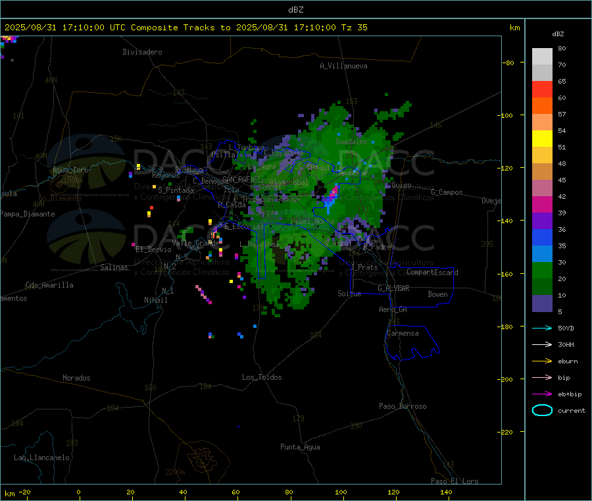Click the 'Paso_Barroso' map label
This screenshot has width=592, height=501.
403,406
